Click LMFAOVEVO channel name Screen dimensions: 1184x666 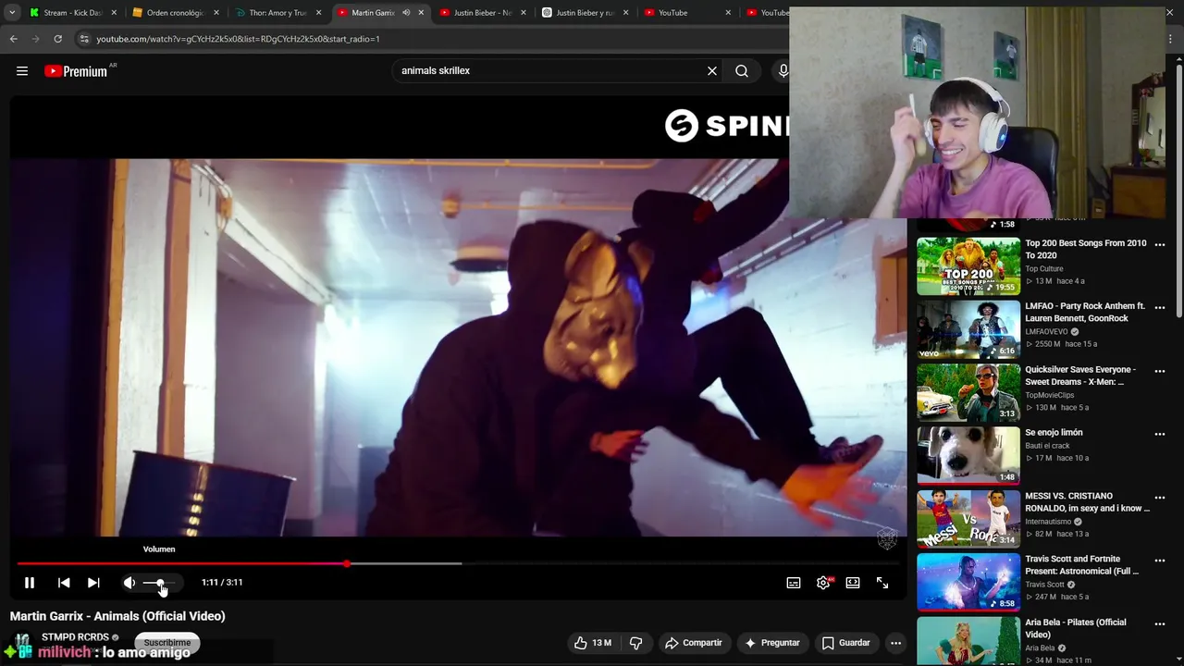point(1046,331)
